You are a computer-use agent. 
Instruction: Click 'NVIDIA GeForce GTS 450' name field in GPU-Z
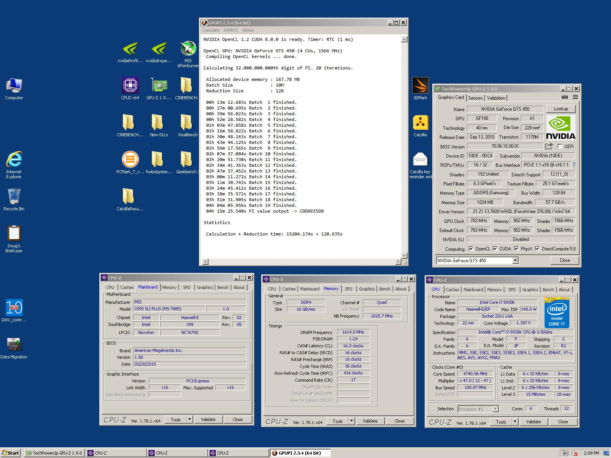[505, 109]
